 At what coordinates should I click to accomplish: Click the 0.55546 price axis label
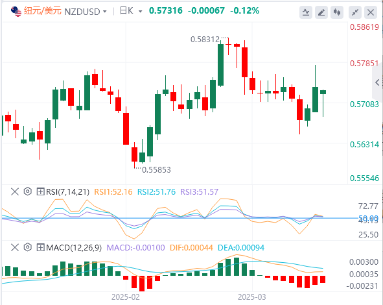(x=364, y=178)
